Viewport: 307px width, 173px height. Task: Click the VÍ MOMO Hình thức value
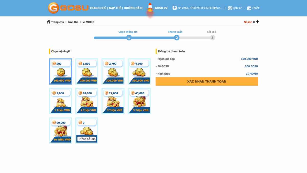tap(252, 74)
